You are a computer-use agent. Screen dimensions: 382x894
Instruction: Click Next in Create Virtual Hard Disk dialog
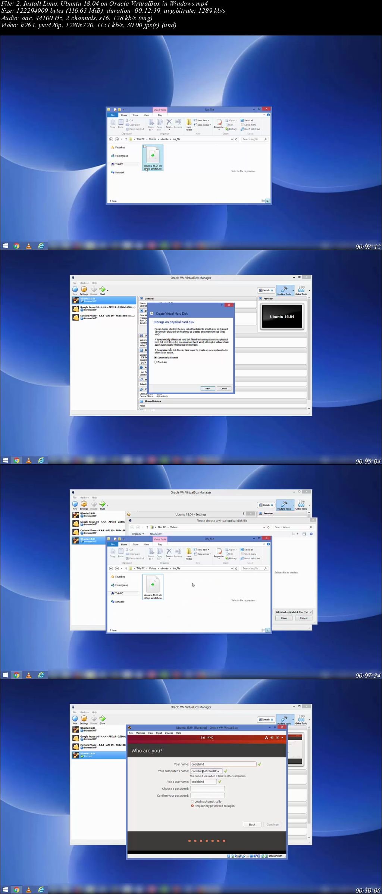click(x=208, y=389)
